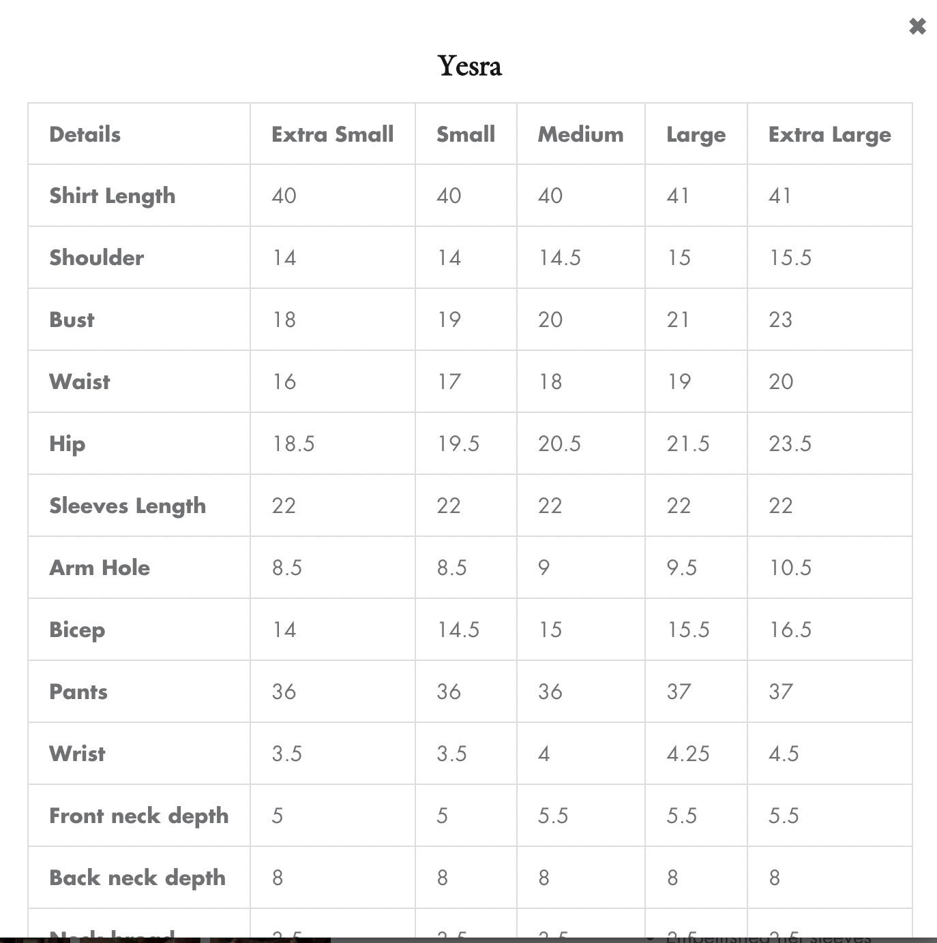937x943 pixels.
Task: Click the Back neck depth row label
Action: (x=137, y=878)
